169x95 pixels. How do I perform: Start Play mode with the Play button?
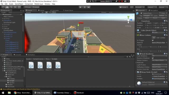(80, 7)
